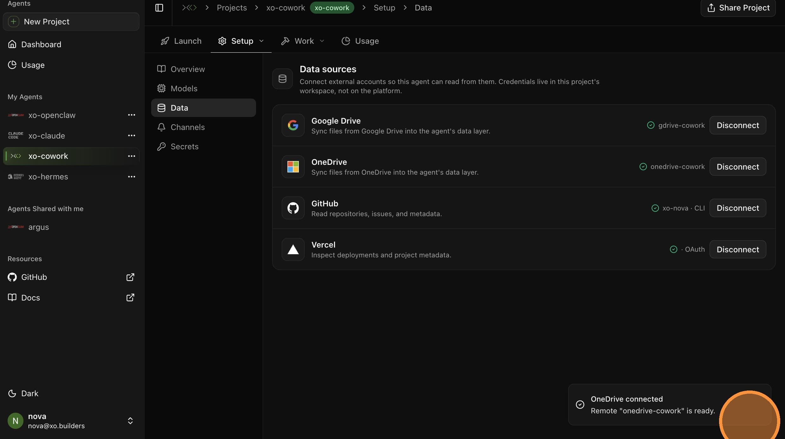Open the Channels setup section
This screenshot has height=439, width=785.
203,127
